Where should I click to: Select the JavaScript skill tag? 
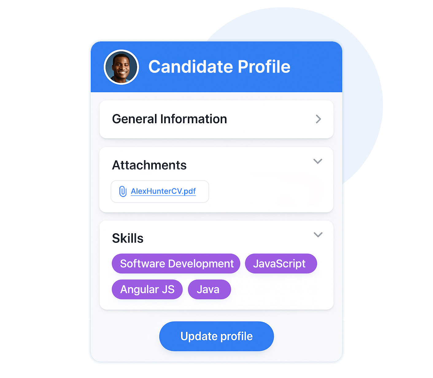pos(280,264)
